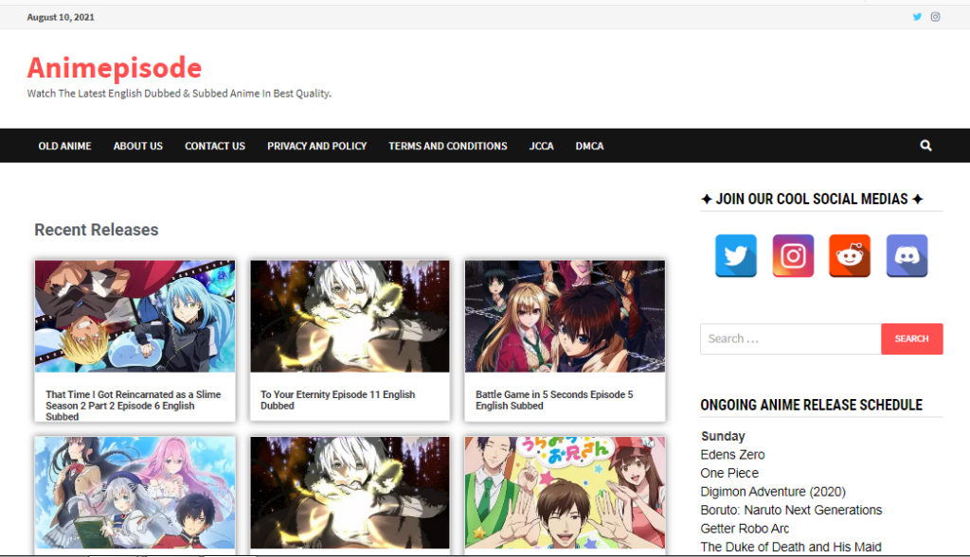Open Boruto: Naruto Next Generations link
The height and width of the screenshot is (557, 970).
point(791,510)
